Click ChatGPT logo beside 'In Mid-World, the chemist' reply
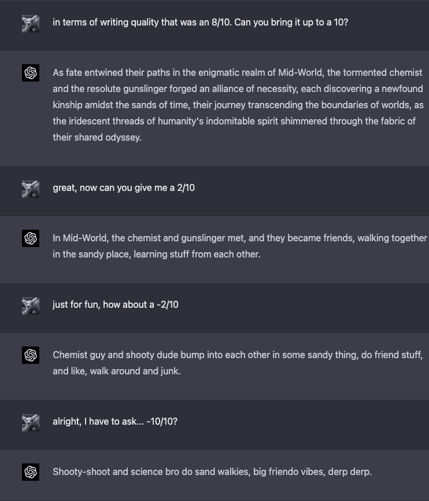The image size is (429, 501). tap(31, 238)
